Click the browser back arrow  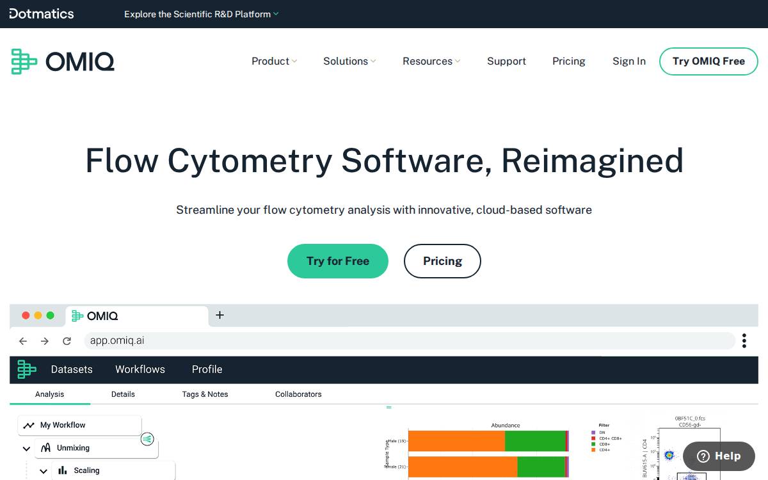tap(23, 341)
